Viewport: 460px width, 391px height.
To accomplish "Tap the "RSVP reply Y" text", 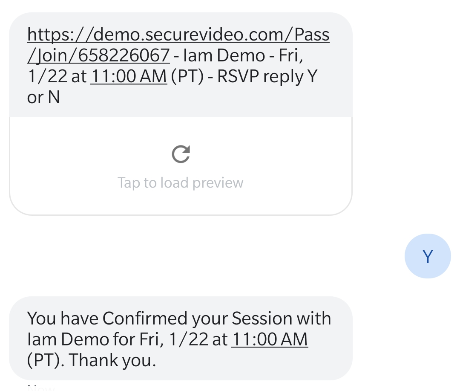I will pyautogui.click(x=267, y=76).
